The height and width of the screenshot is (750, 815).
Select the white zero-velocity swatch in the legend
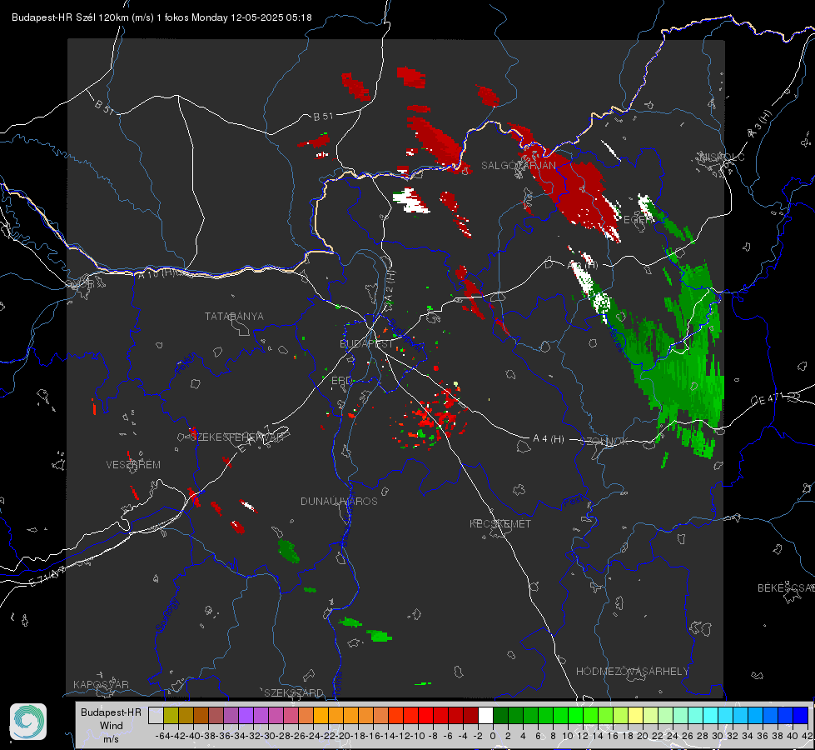tap(485, 715)
